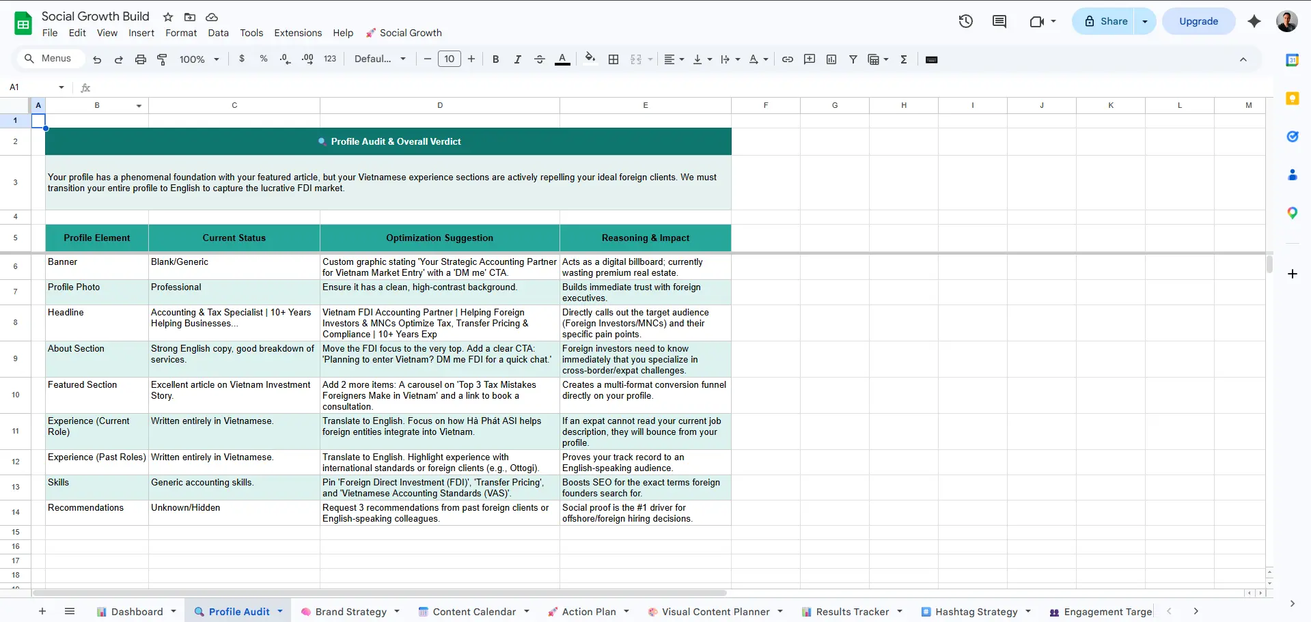Format as currency
1311x622 pixels.
[x=242, y=59]
